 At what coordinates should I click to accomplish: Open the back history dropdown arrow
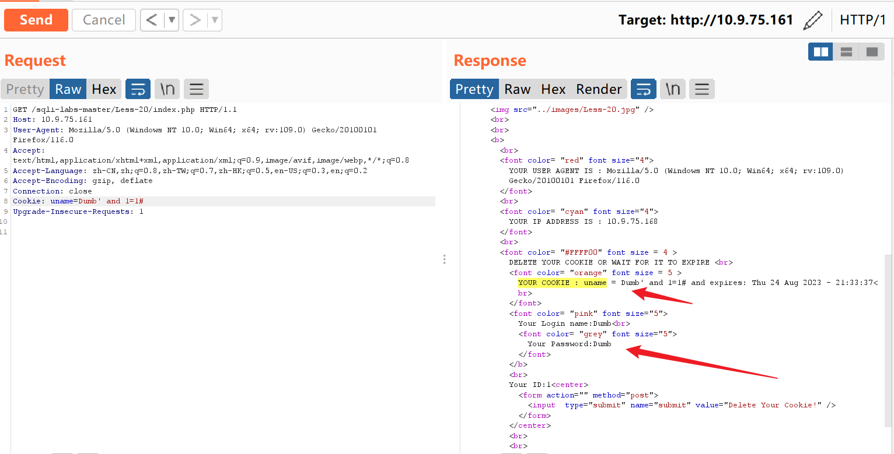[x=172, y=20]
